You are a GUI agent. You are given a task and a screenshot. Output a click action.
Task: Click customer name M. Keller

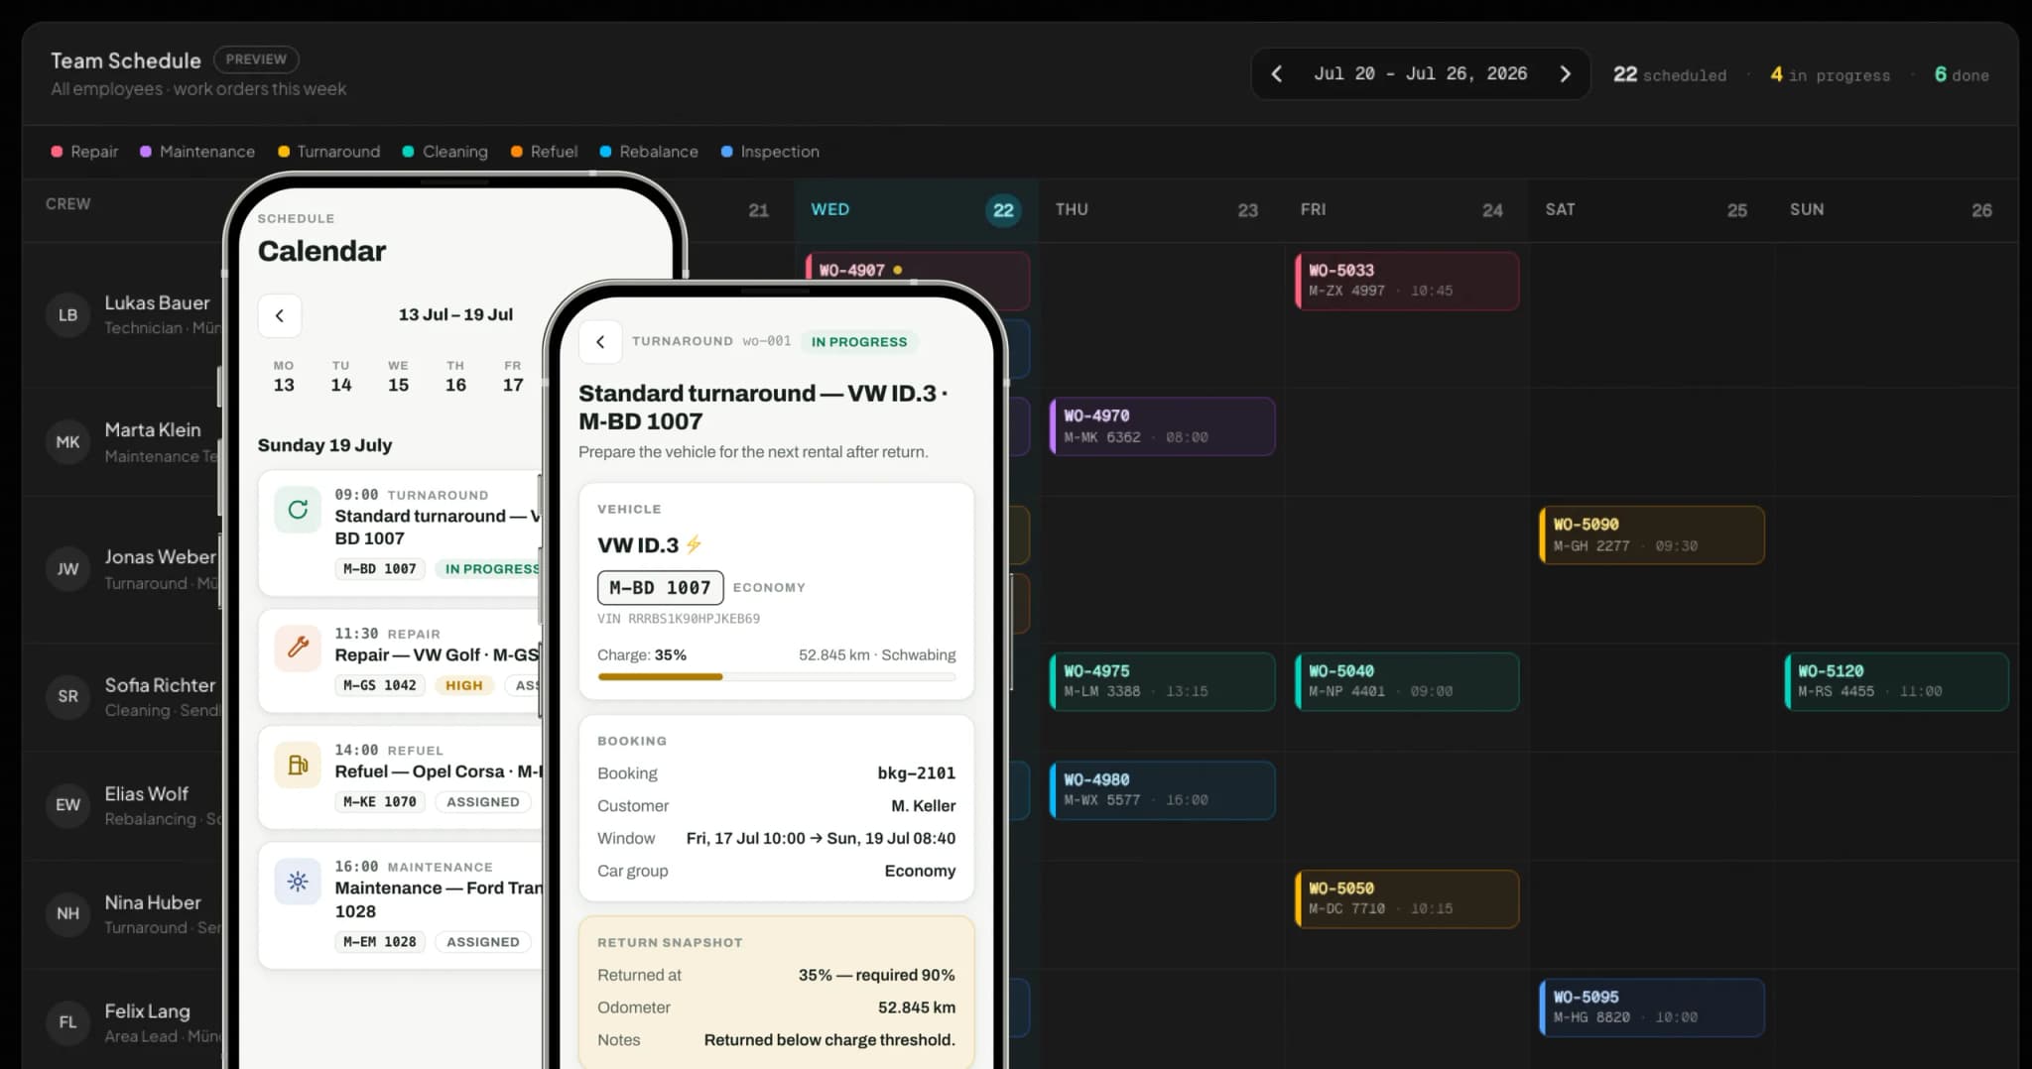tap(924, 806)
